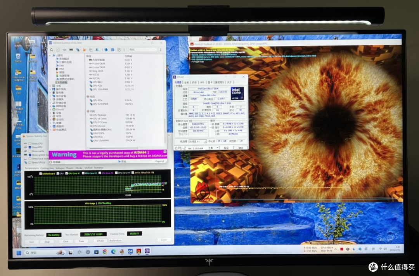Viewport: 419px width, 276px height.
Task: Click AIDA64 report page toolbar icon
Action: (58, 50)
